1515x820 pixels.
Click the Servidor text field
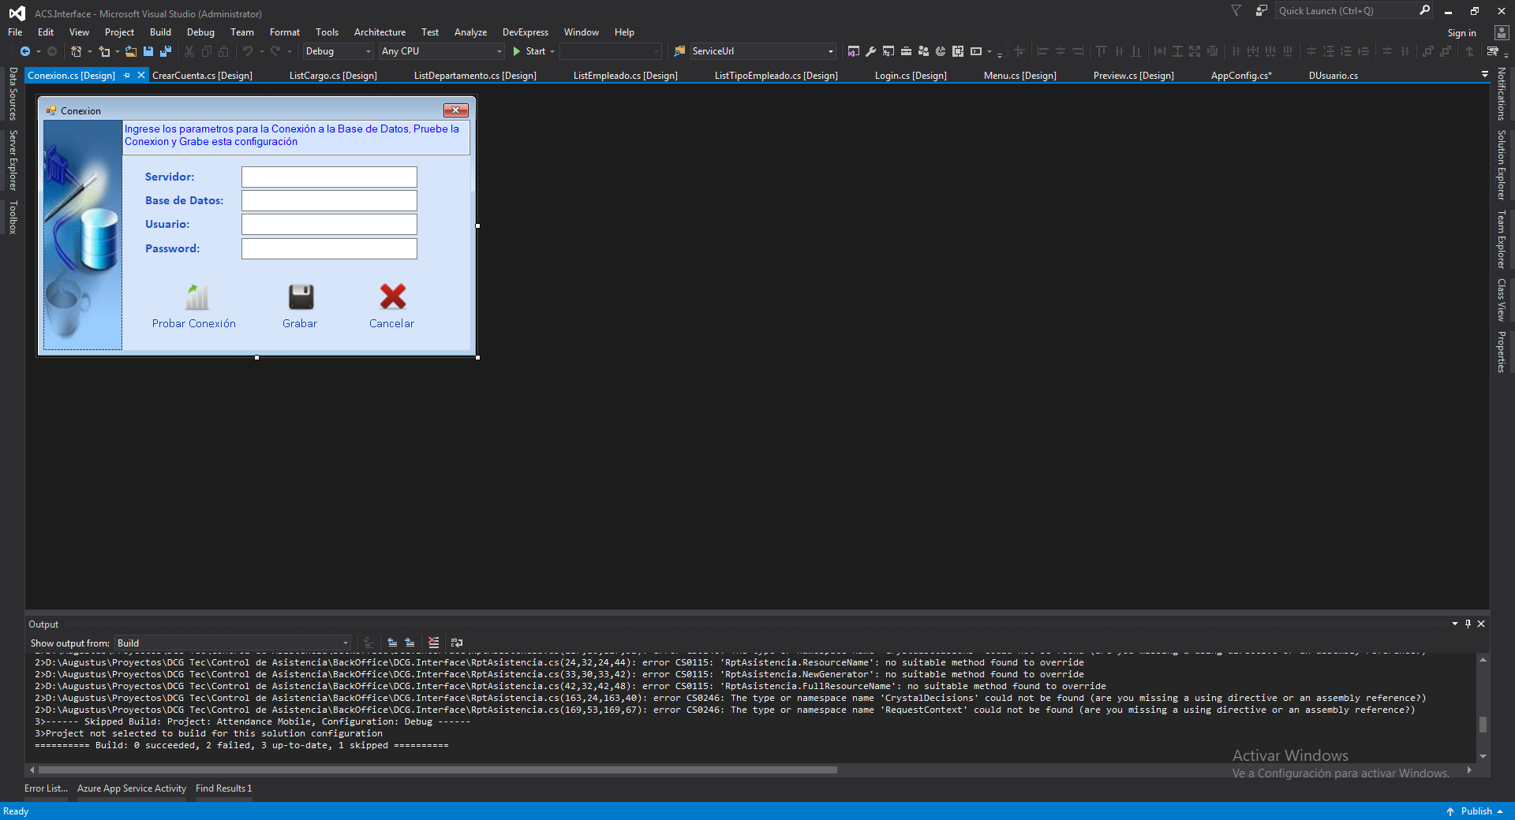(329, 177)
